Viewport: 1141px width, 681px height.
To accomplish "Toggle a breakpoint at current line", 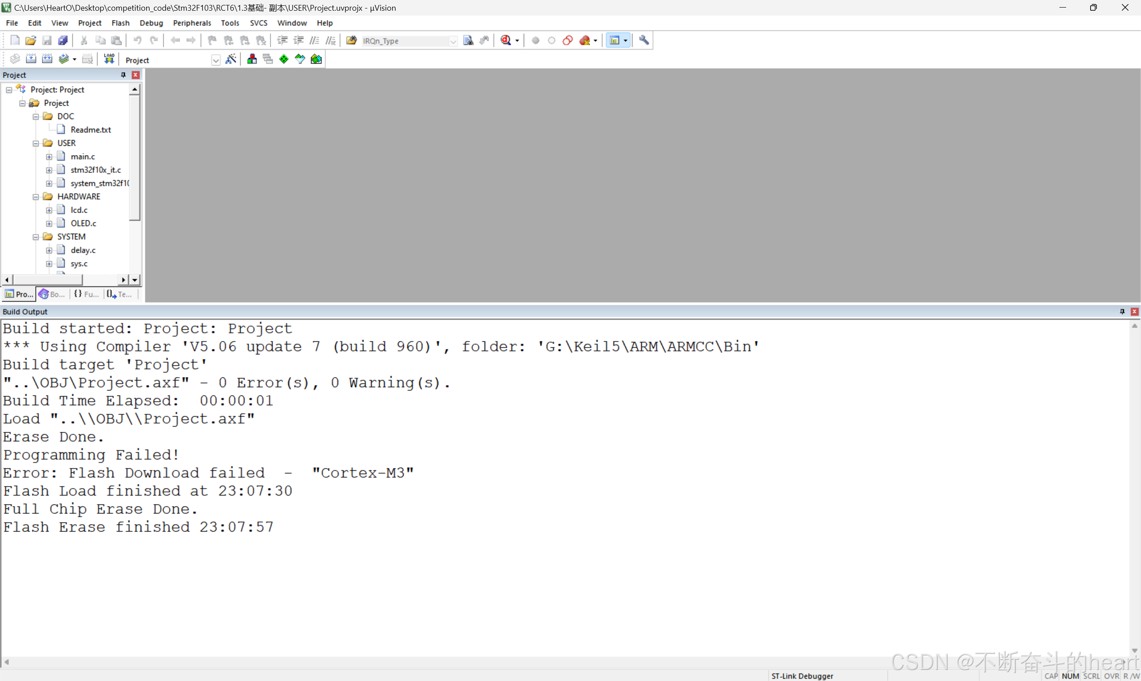I will point(535,41).
